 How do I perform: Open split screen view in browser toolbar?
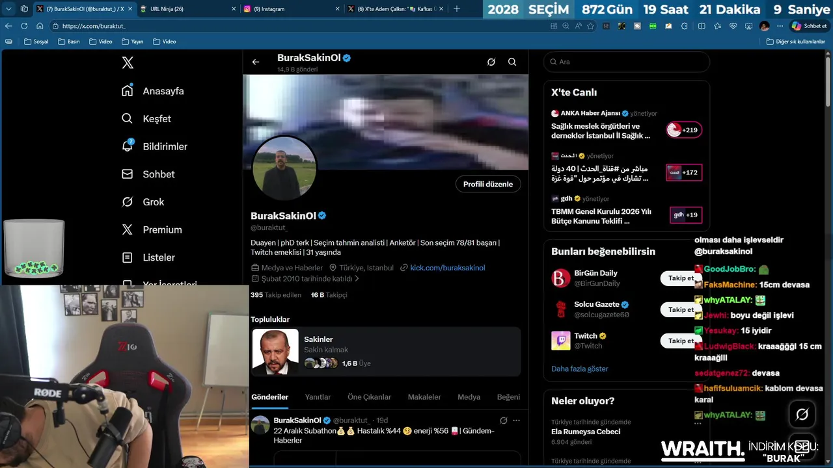[x=702, y=26]
